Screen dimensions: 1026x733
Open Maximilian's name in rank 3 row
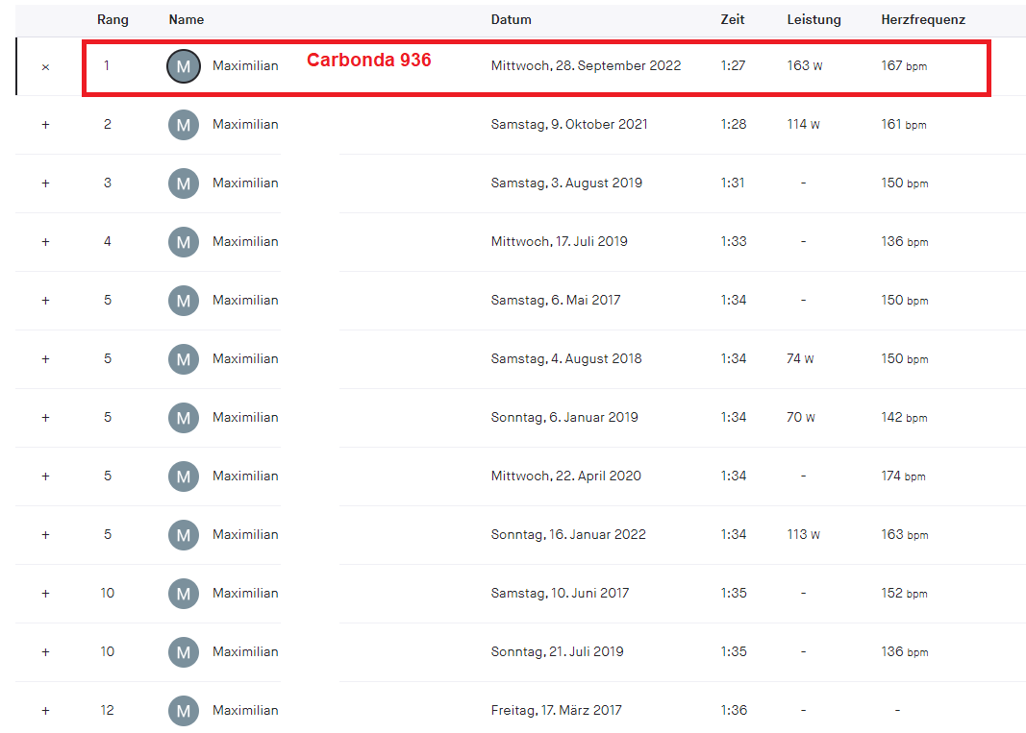[x=245, y=183]
